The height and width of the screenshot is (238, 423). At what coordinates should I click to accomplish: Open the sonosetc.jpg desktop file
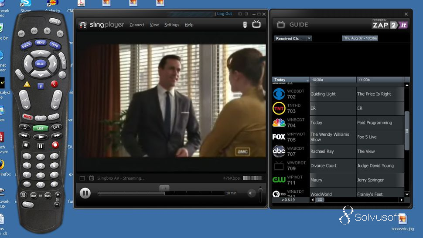[x=403, y=222]
